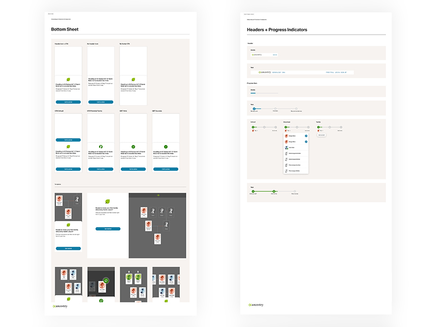This screenshot has height=327, width=436.
Task: Click the Ancestry logo at the bottom of the right page
Action: coord(256,305)
